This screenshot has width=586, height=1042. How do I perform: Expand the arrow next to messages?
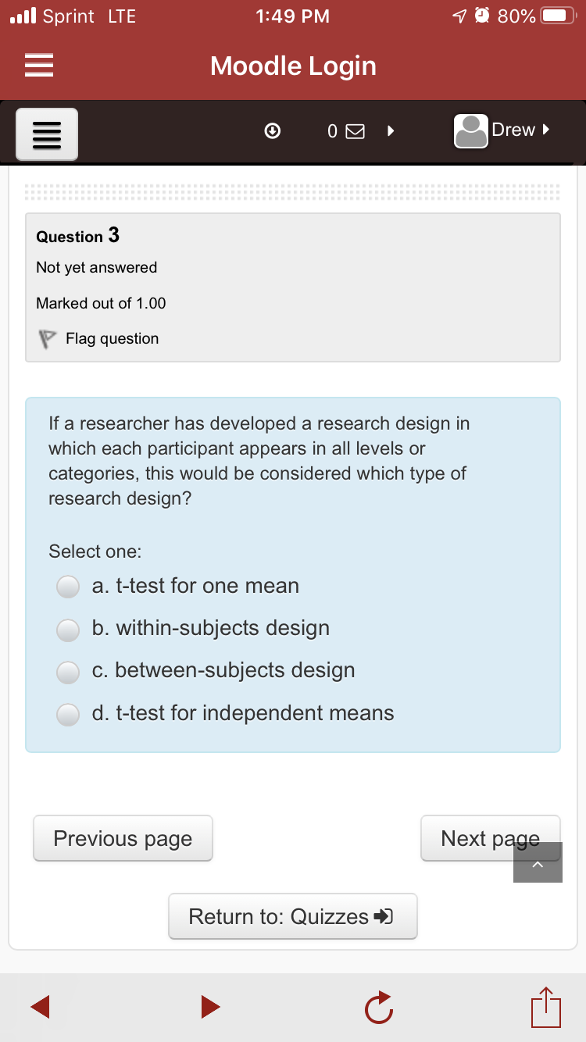tap(389, 131)
